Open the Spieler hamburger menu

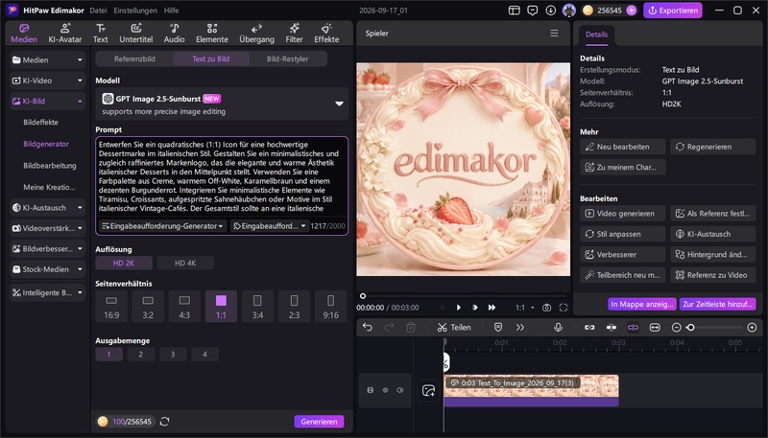click(554, 34)
